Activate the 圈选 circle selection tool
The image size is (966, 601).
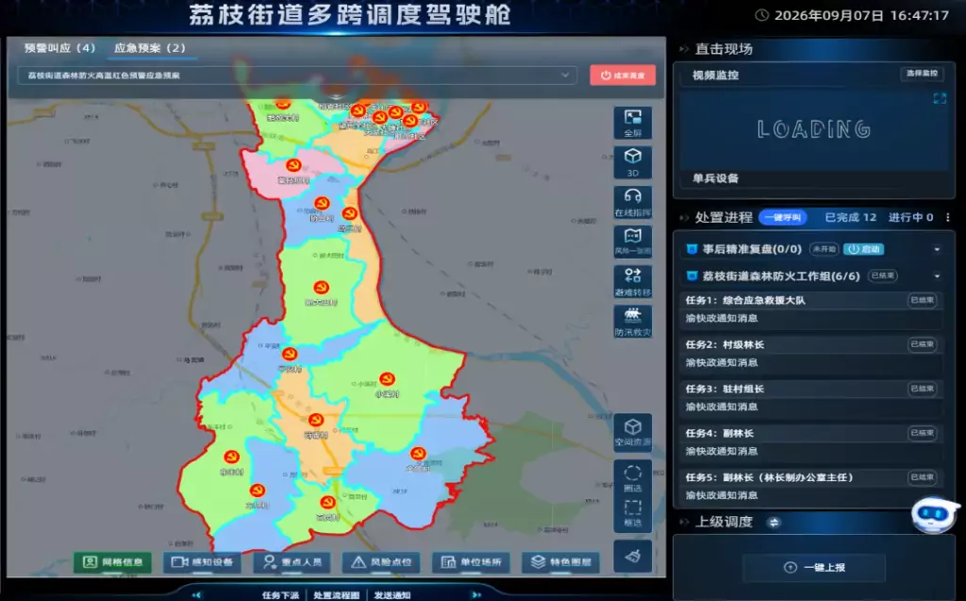[x=633, y=478]
